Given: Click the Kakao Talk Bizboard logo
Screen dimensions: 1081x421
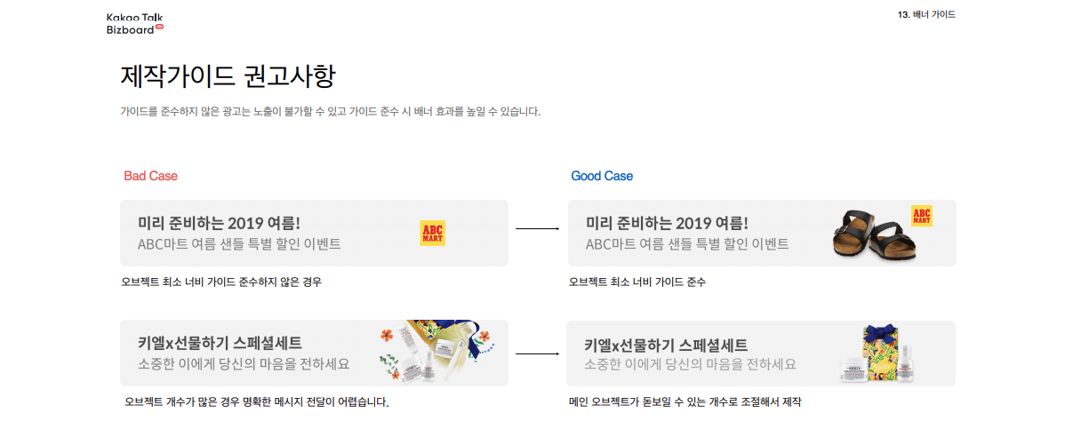Looking at the screenshot, I should point(135,23).
